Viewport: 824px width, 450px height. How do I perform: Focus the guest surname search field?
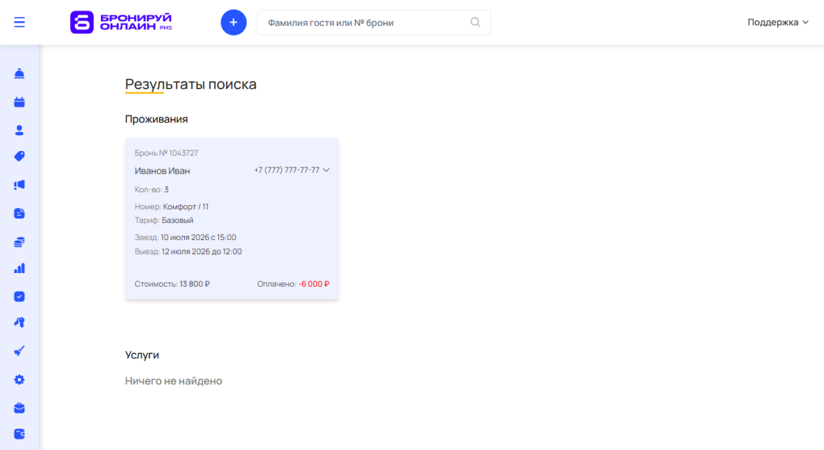pos(374,23)
